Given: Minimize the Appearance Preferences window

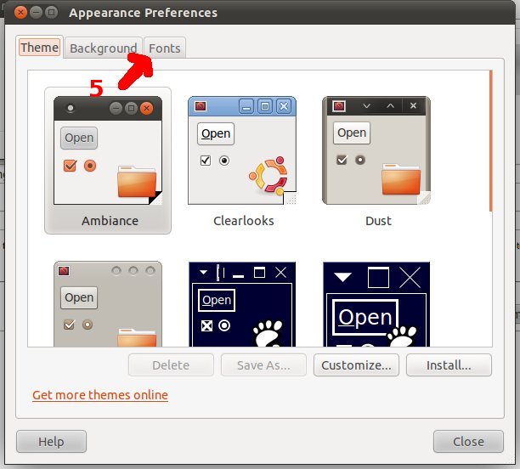Looking at the screenshot, I should tap(36, 13).
